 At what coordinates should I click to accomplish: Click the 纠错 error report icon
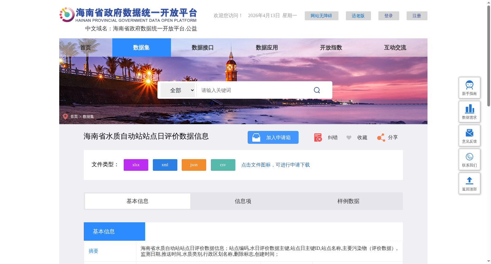pos(318,138)
